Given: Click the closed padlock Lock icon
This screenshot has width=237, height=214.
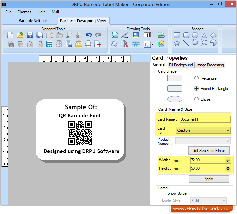Looking at the screenshot, I should point(30,44).
